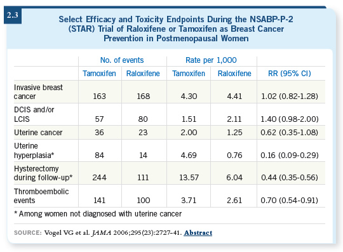This screenshot has height=252, width=343.
Task: Select the Uterine hyperplasia row label
Action: [34, 150]
